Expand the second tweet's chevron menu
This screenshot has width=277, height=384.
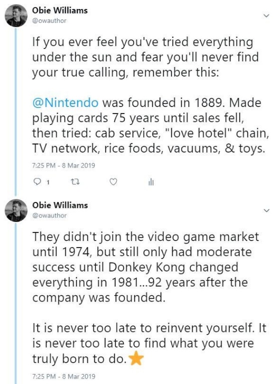(x=266, y=210)
